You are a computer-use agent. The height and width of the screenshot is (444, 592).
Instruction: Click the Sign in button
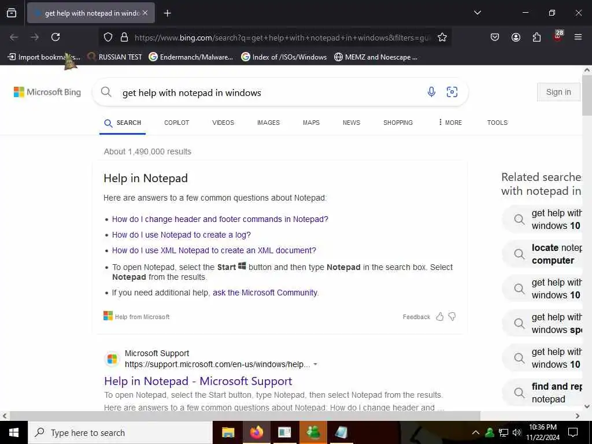(x=558, y=92)
